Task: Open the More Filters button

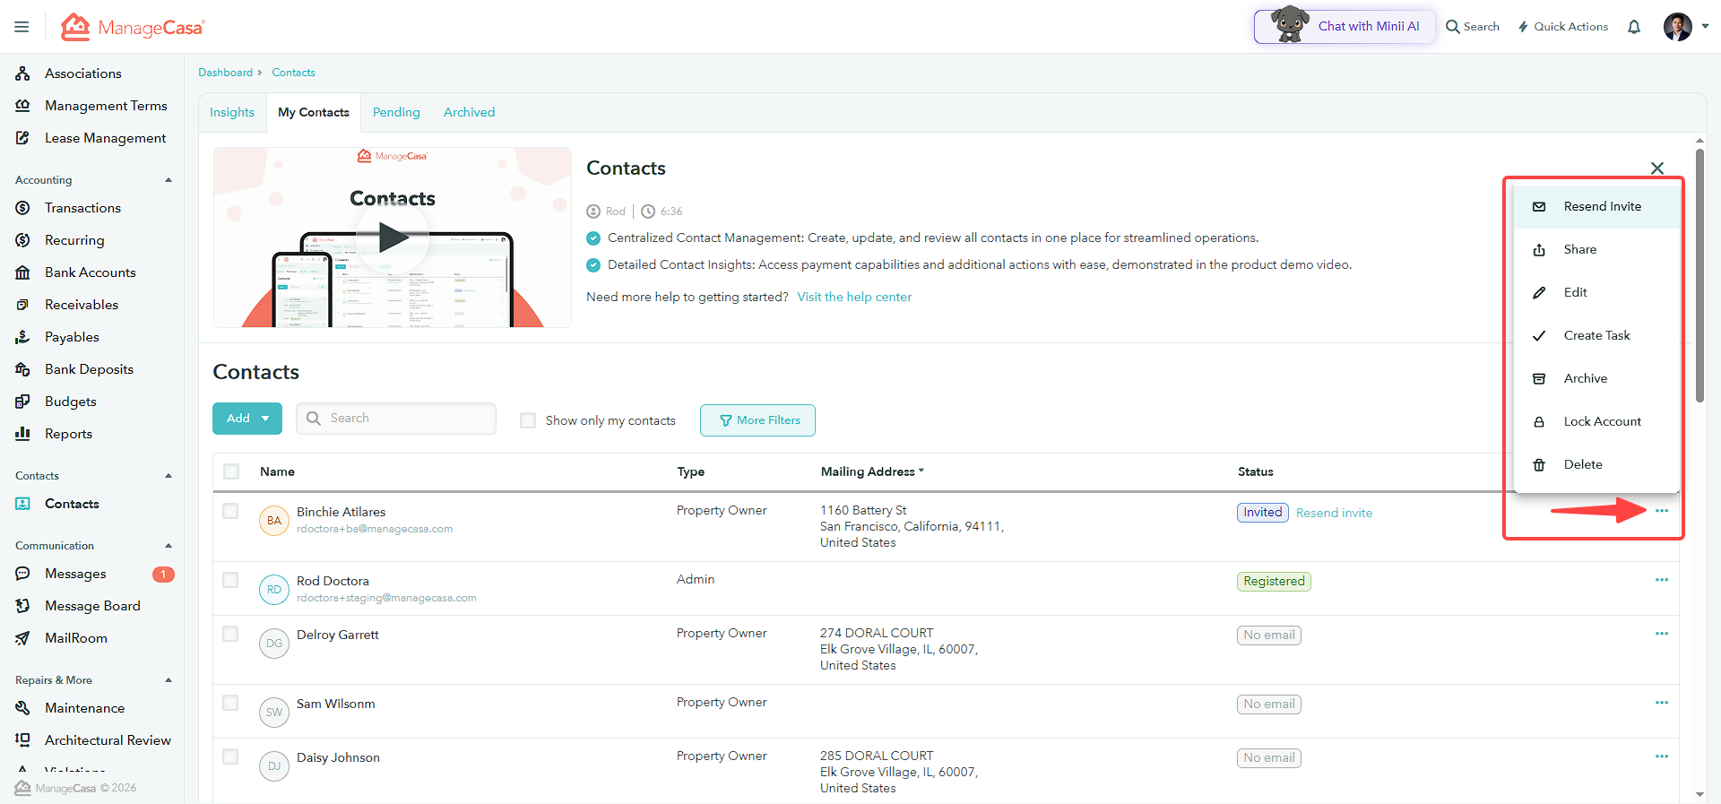Action: 757,420
